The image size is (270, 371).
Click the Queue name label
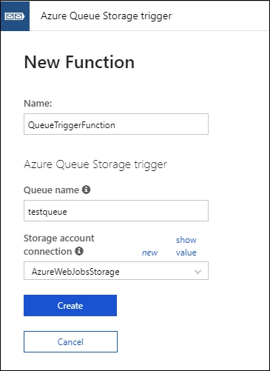pos(51,190)
